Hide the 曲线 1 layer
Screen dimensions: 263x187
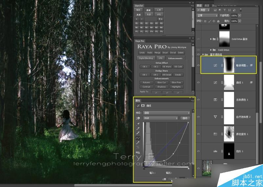pyautogui.click(x=199, y=82)
